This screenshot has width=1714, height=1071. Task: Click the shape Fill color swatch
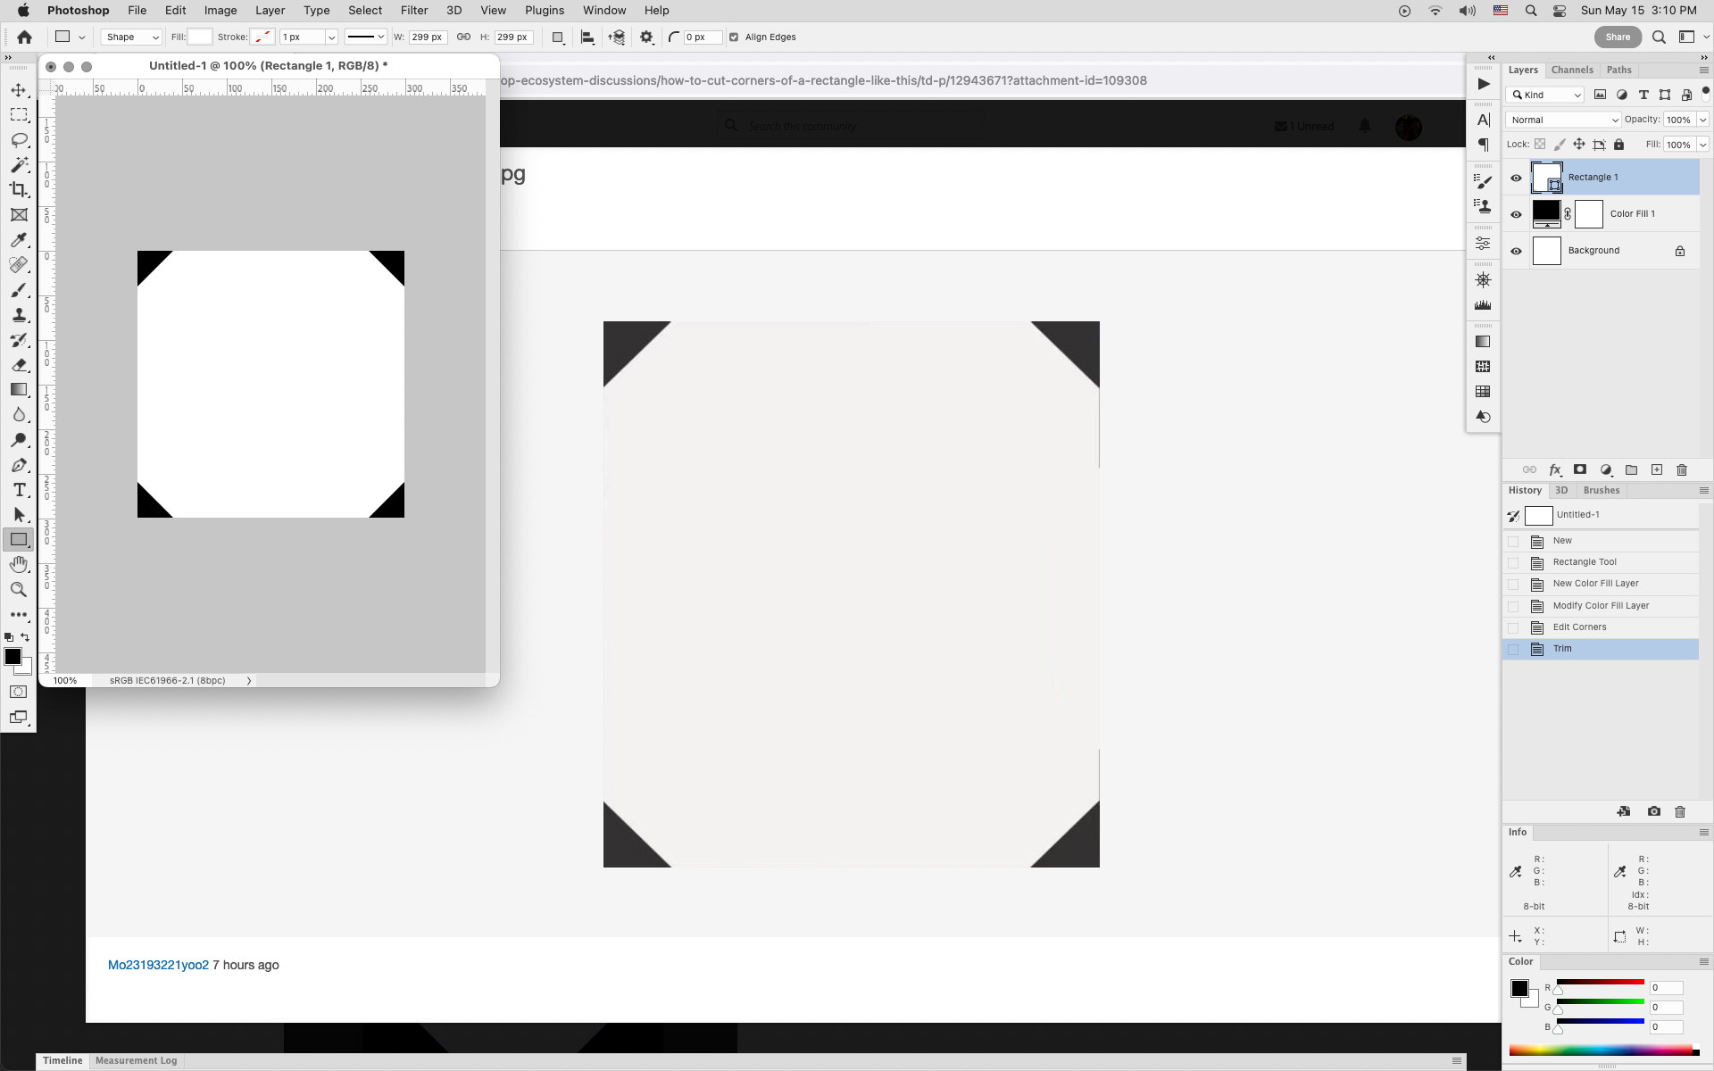point(200,37)
